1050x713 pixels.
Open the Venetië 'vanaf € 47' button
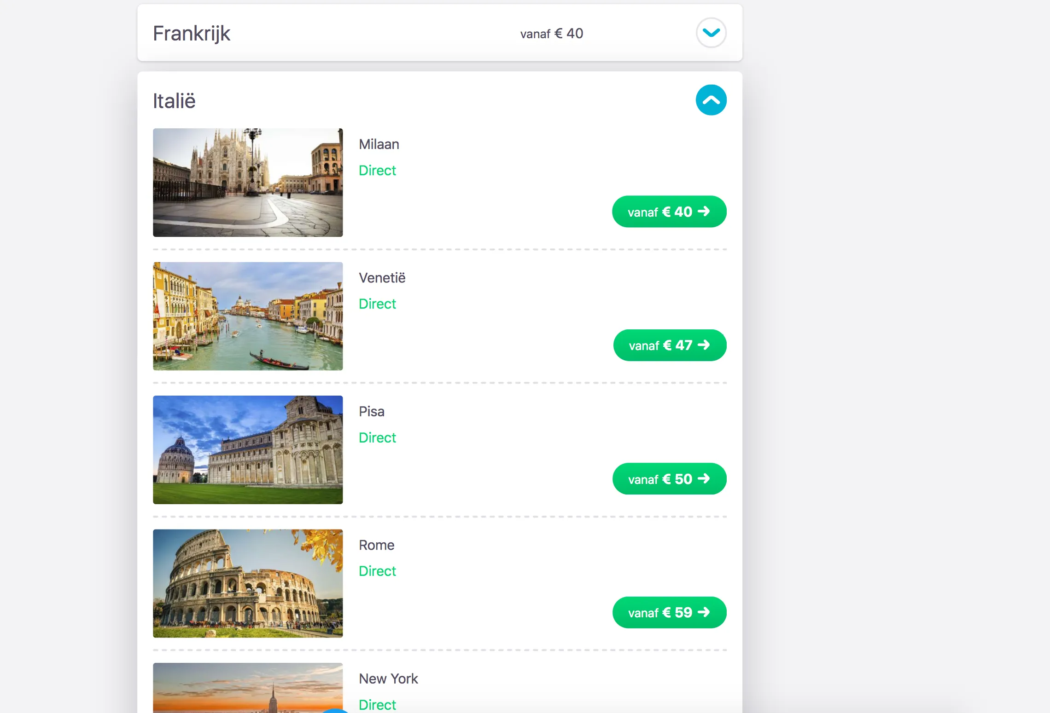pos(670,345)
